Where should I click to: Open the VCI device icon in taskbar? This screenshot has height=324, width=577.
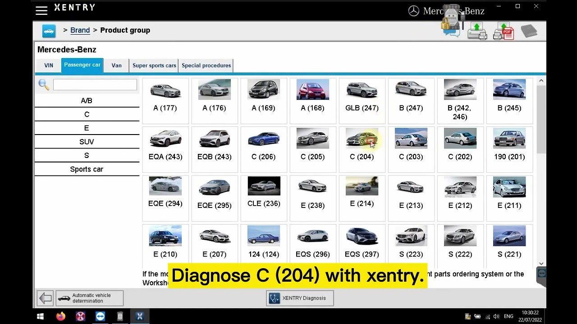pos(120,316)
